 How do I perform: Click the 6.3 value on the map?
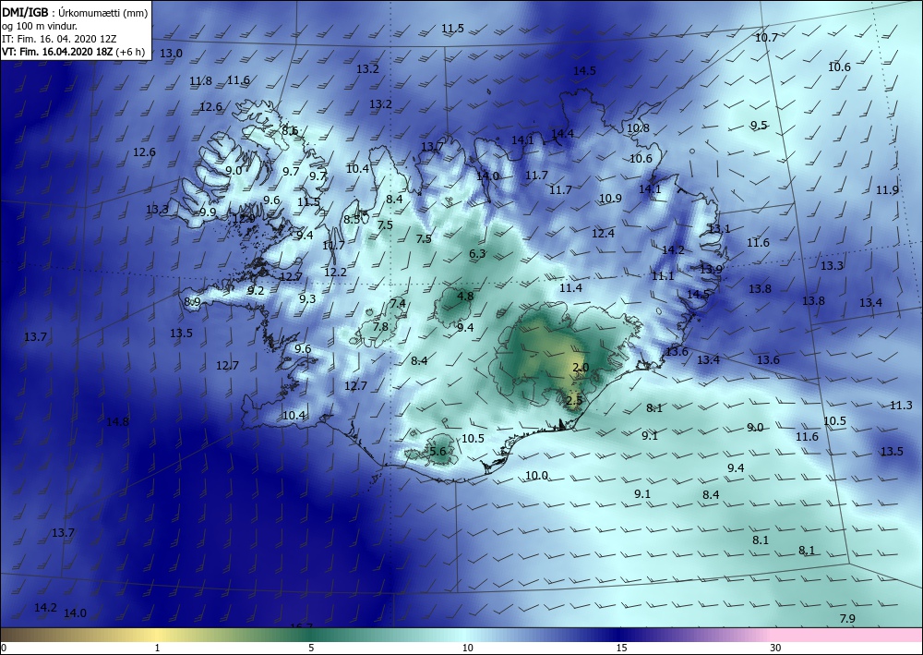coord(477,253)
